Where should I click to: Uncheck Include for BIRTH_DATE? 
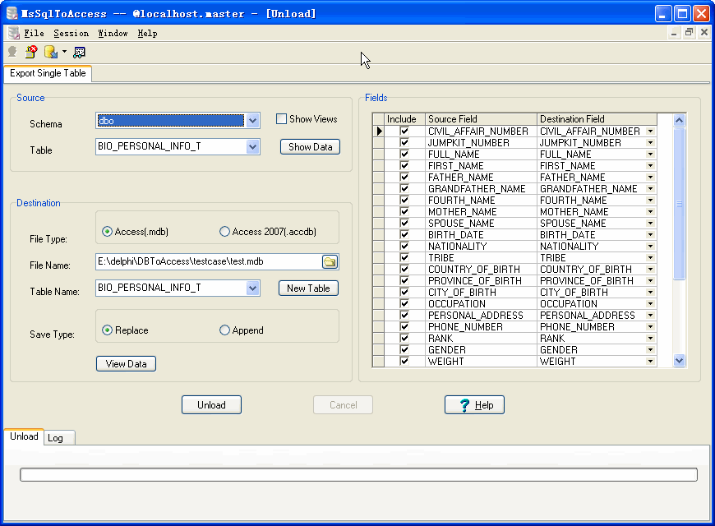(x=404, y=235)
